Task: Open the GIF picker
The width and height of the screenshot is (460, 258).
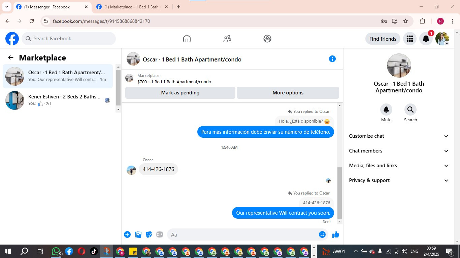Action: tap(160, 234)
